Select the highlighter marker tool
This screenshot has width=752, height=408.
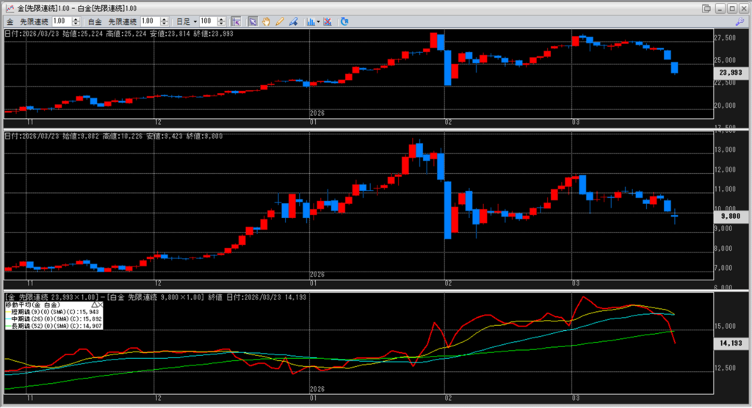coord(293,22)
